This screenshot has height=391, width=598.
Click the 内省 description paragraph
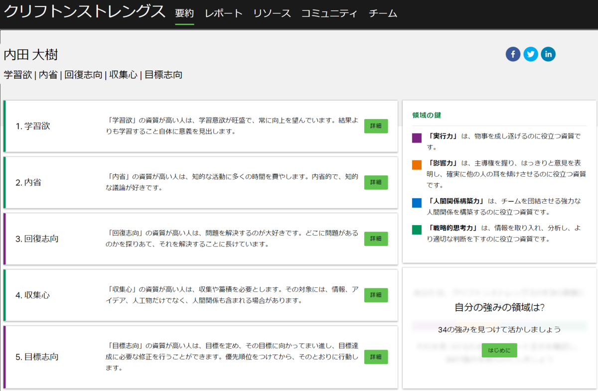point(232,182)
